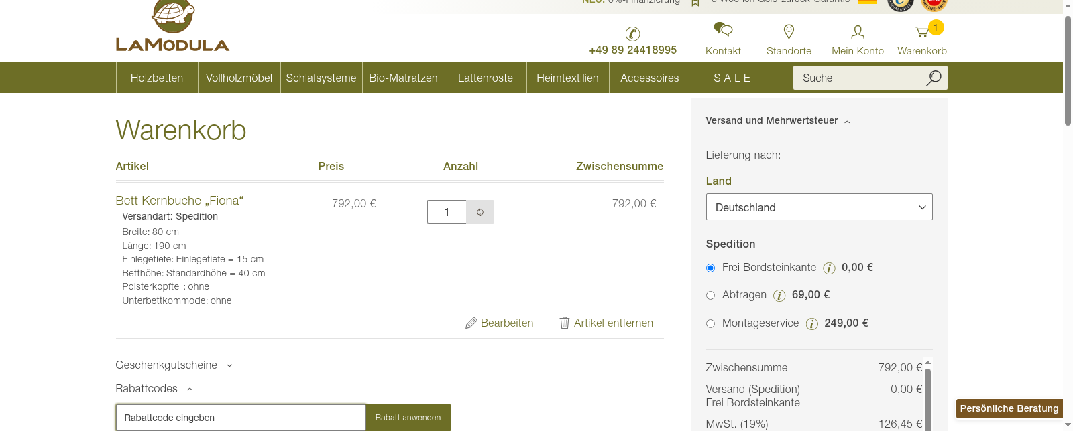Click the quantity refresh icon button
Viewport: 1073px width, 431px height.
click(x=480, y=212)
